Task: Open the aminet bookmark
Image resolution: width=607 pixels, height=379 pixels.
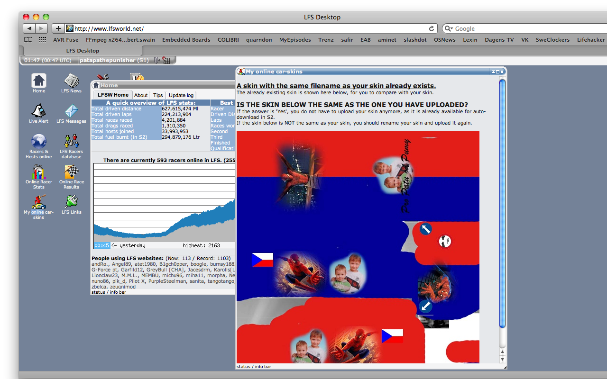Action: 387,40
